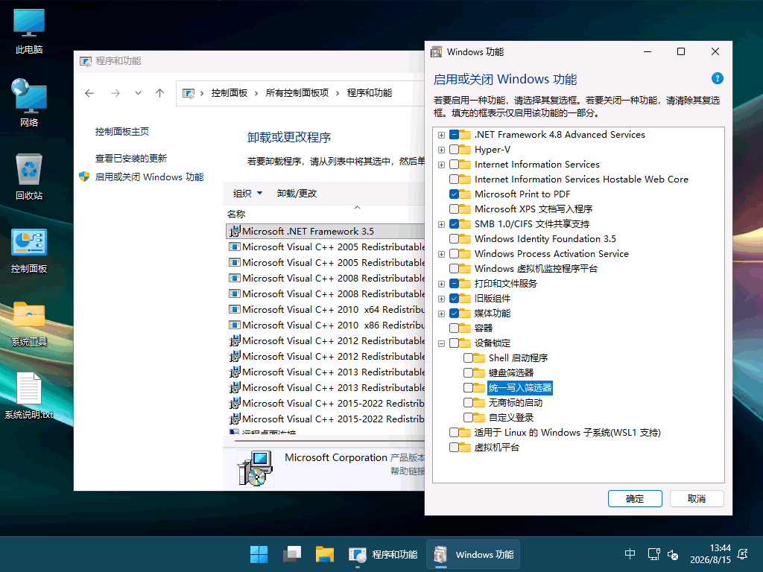763x572 pixels.
Task: Expand 旧版组件 tree node
Action: pos(441,299)
